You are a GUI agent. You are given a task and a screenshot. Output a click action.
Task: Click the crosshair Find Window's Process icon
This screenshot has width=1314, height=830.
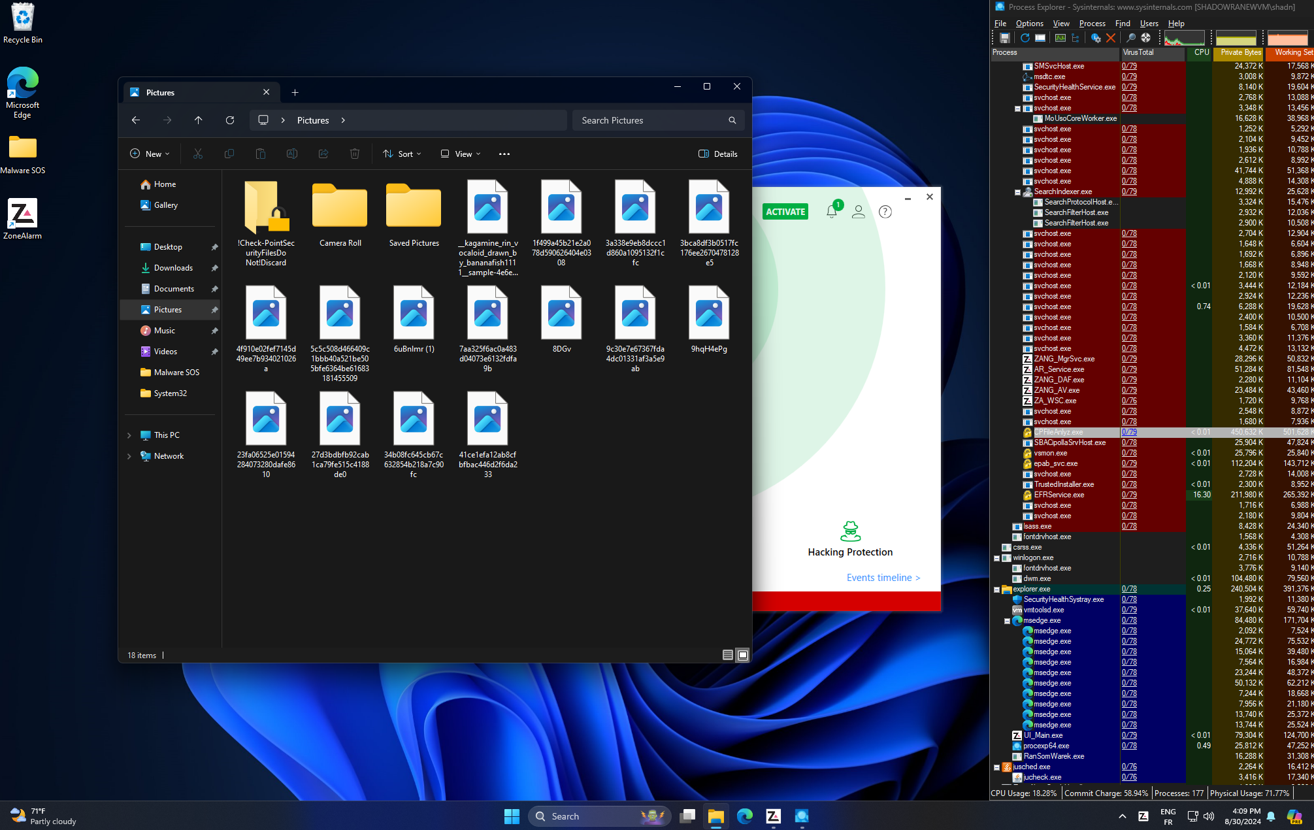click(1145, 38)
